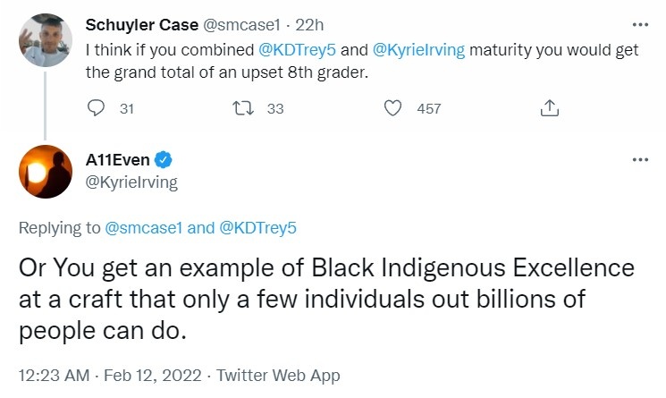Click the @KyrieIrving handle under A11Even
The width and height of the screenshot is (666, 398).
(131, 182)
